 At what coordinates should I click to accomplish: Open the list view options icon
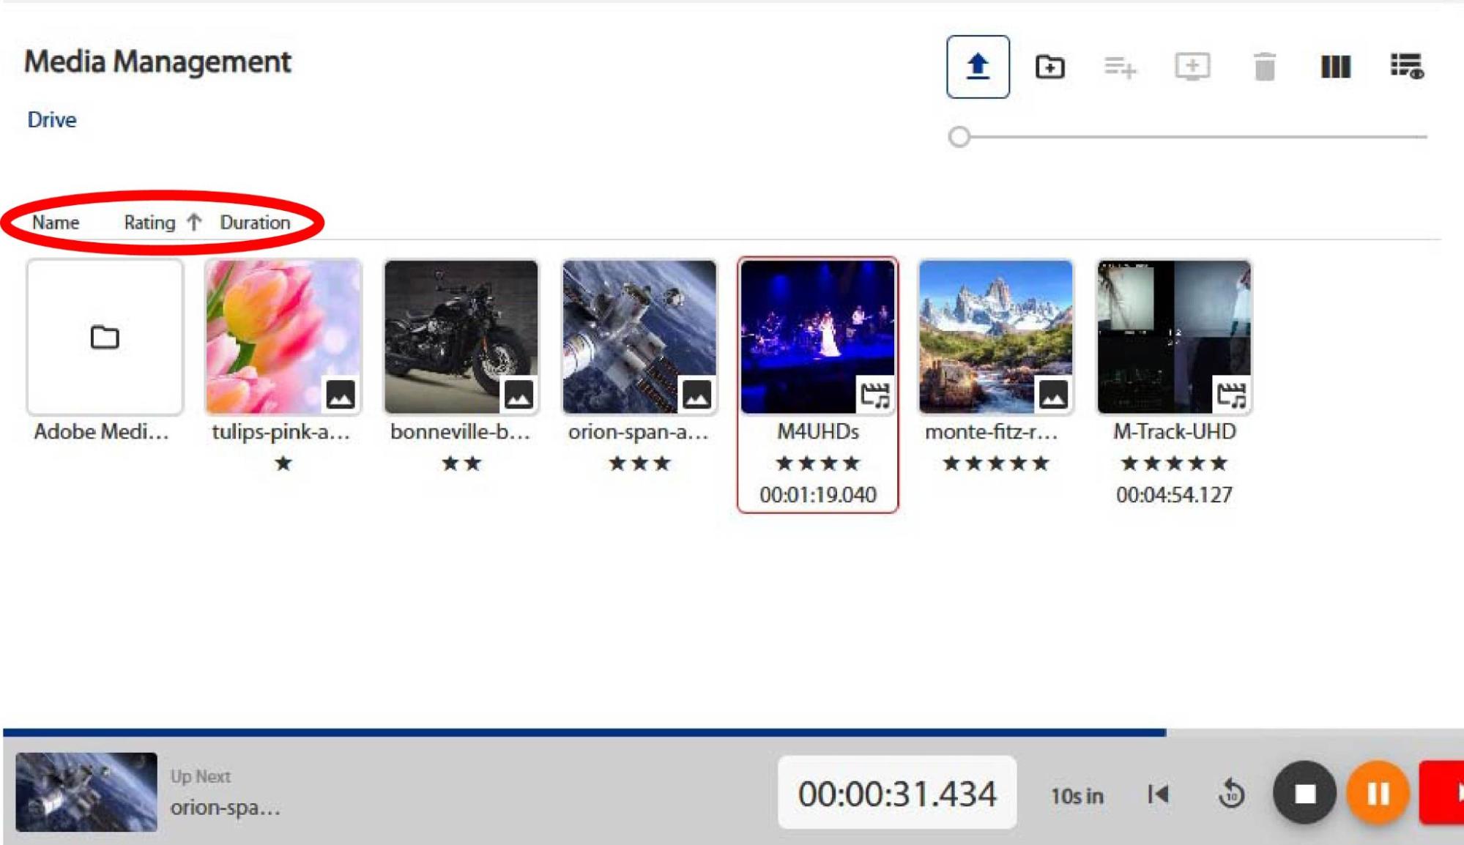click(x=1407, y=66)
